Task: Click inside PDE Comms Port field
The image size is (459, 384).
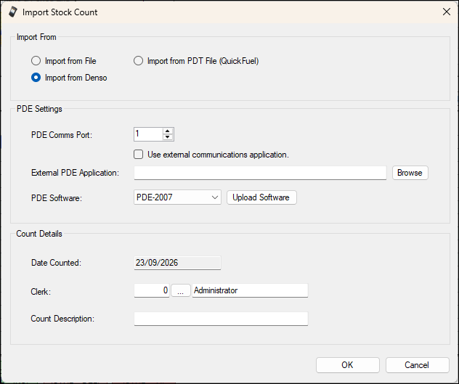Action: click(x=148, y=134)
